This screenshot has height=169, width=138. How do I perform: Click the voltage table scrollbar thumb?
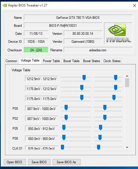[127, 83]
